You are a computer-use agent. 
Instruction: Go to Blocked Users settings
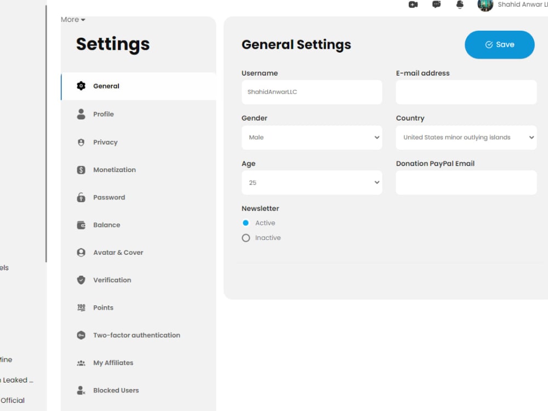coord(139,391)
